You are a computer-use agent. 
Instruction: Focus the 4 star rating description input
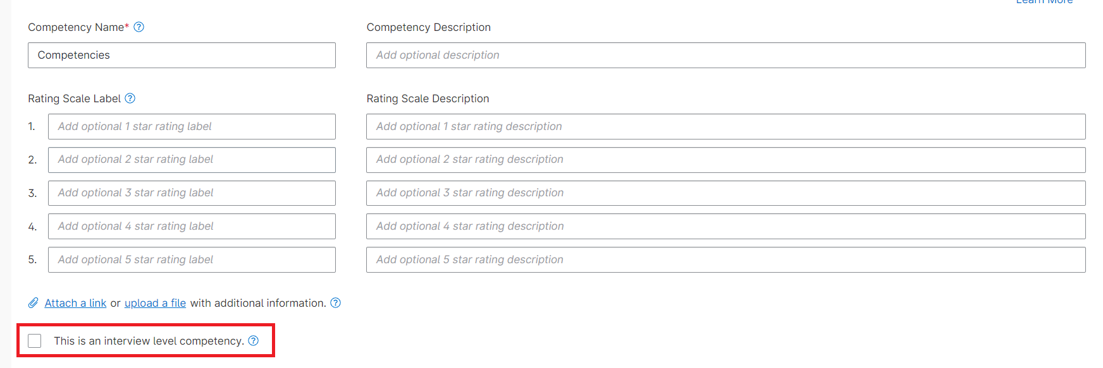click(725, 227)
